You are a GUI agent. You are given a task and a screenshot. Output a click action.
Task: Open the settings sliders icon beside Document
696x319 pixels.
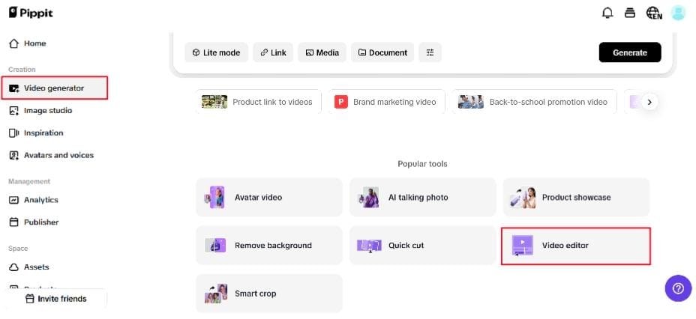430,52
